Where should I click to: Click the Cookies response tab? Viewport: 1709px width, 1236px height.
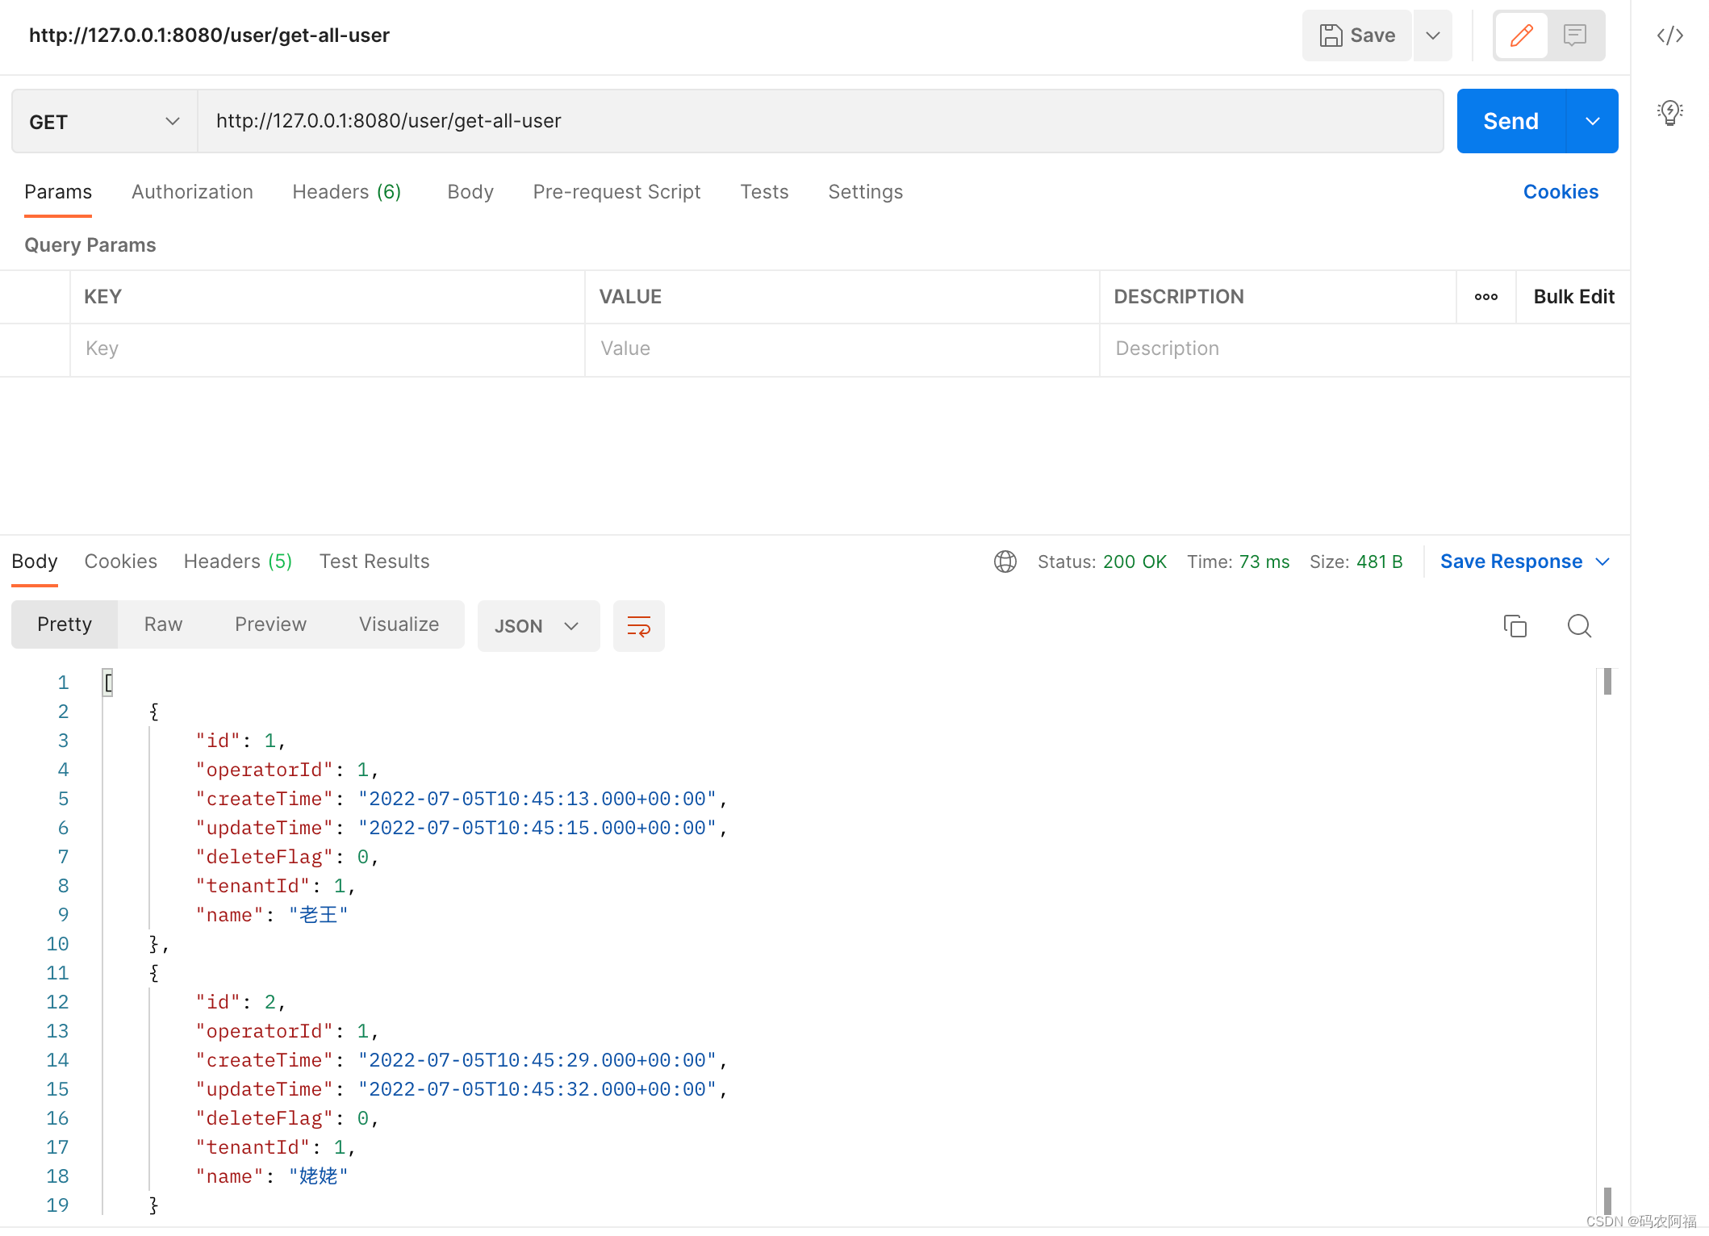pyautogui.click(x=119, y=561)
